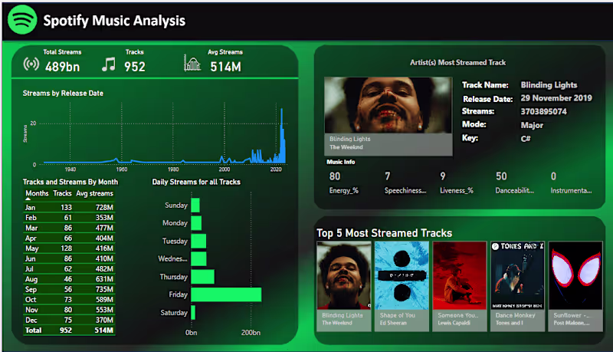Click the Tracks and Streams By Month title
Screen dimensions: 613x352
pyautogui.click(x=70, y=182)
